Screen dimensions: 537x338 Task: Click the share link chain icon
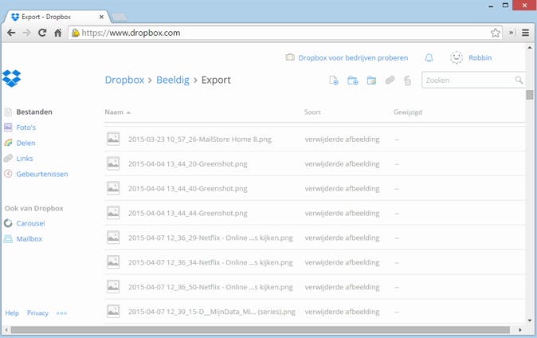click(x=390, y=81)
